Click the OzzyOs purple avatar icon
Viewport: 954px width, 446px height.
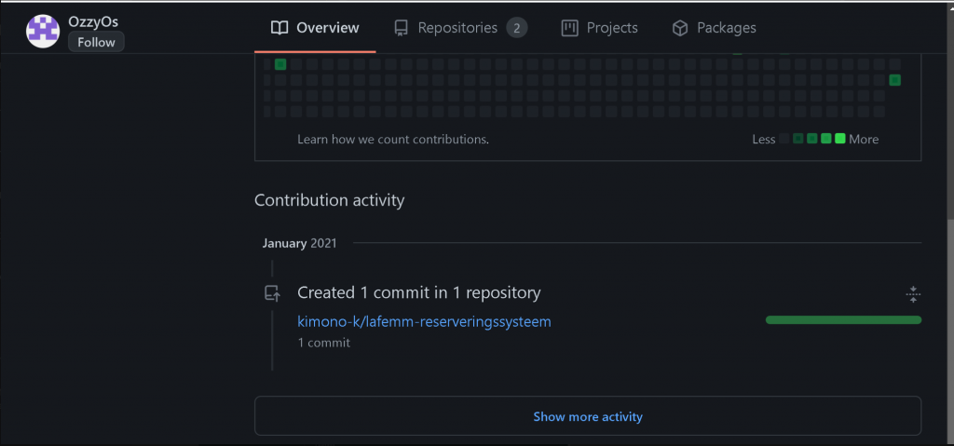click(43, 31)
